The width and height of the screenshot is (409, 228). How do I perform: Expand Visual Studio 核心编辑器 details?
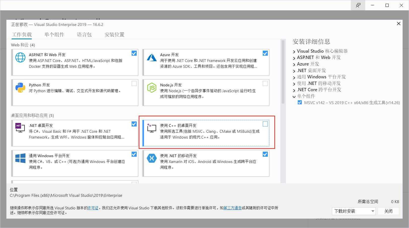coord(294,52)
